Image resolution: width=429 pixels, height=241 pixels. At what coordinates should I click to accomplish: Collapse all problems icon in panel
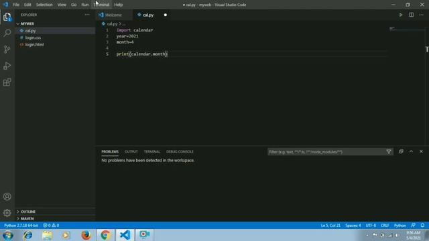click(x=401, y=151)
